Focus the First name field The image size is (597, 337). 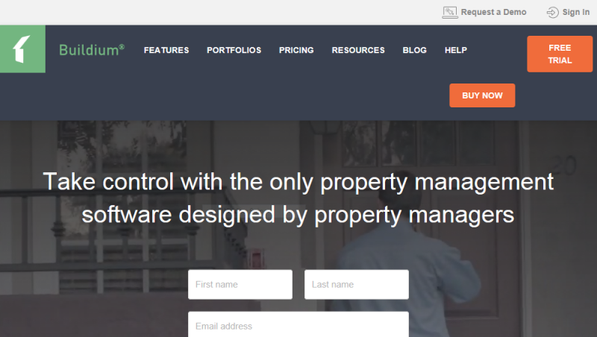tap(240, 285)
